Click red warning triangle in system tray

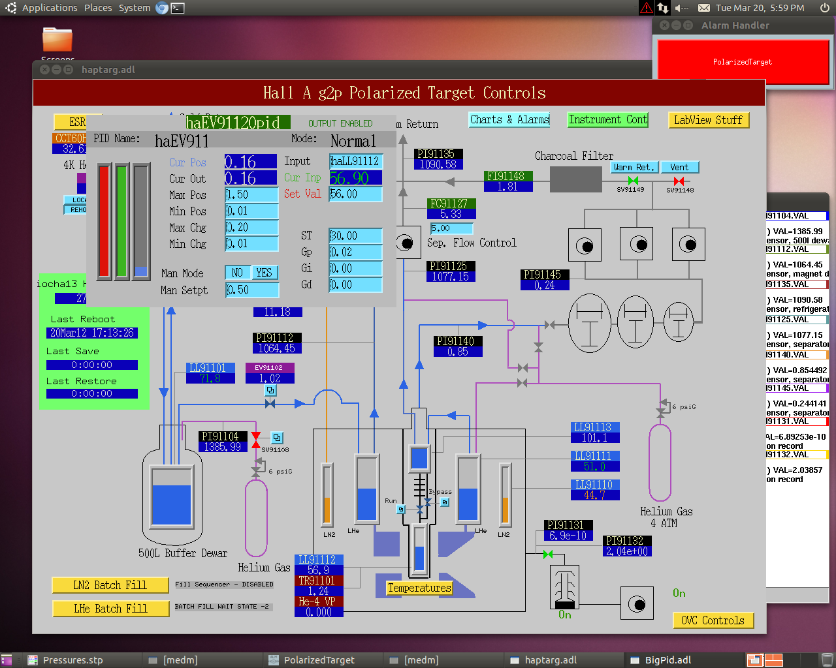646,8
